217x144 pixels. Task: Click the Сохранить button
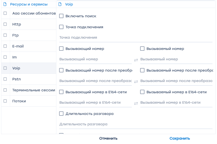[x=180, y=139]
